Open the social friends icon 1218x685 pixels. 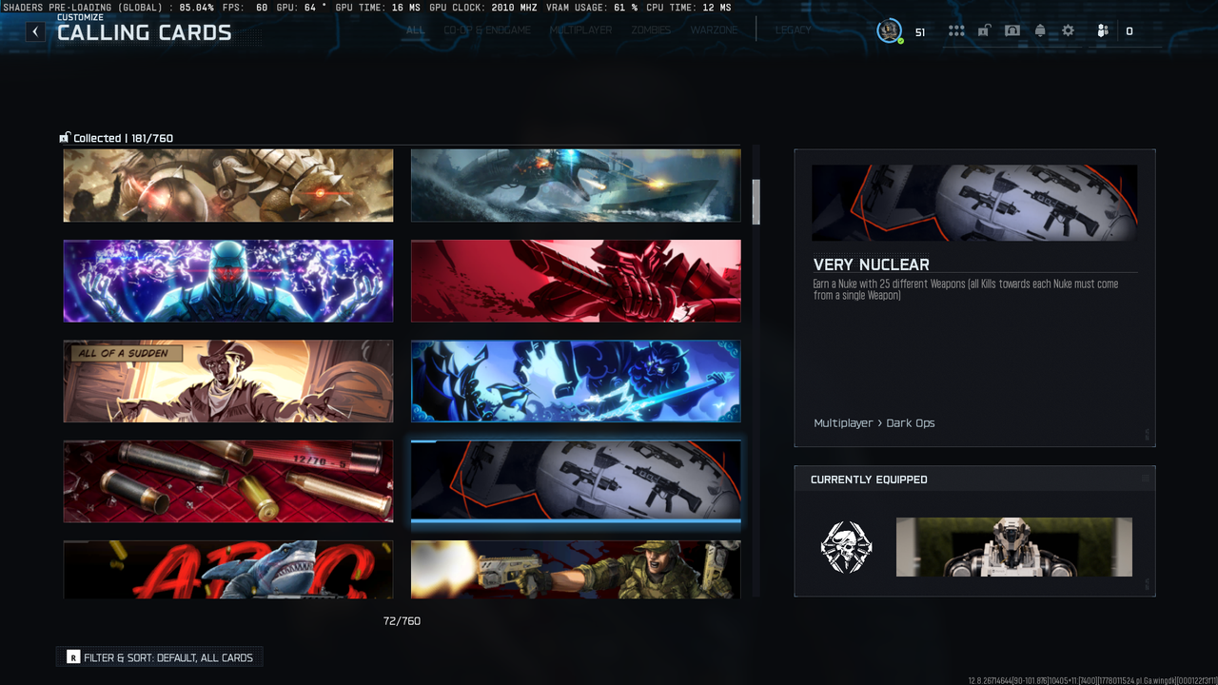click(x=1103, y=31)
